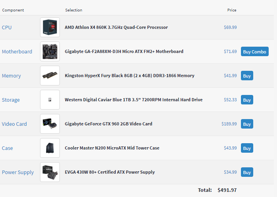Open the GeForce GTX 960 thumbnail
Screen dimensions: 277x197
[50, 124]
